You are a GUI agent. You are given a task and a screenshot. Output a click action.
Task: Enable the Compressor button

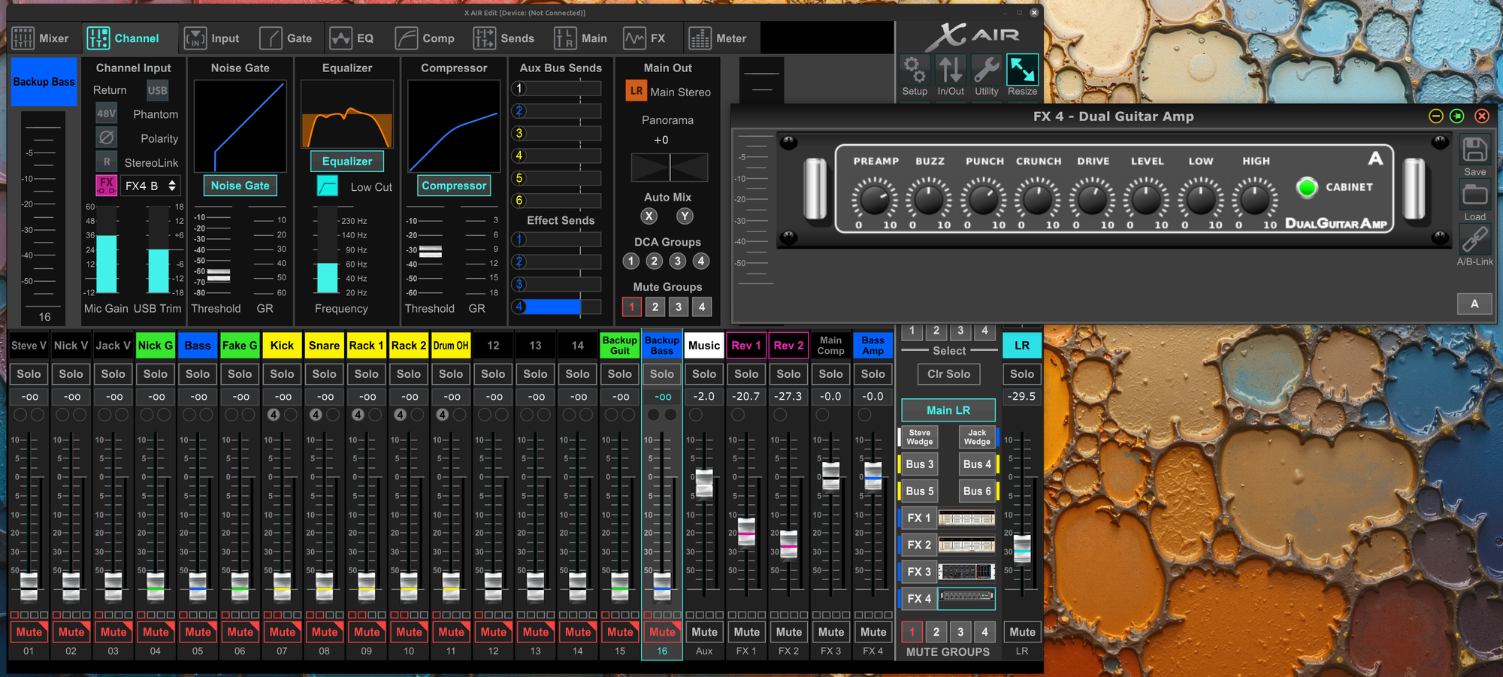coord(454,186)
